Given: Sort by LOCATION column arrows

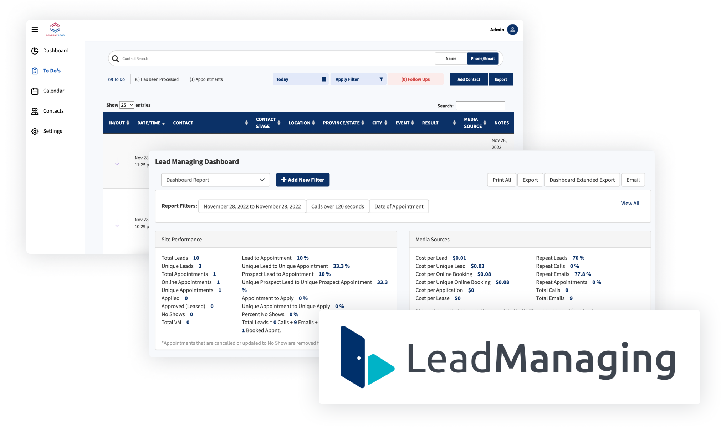Looking at the screenshot, I should (x=313, y=123).
